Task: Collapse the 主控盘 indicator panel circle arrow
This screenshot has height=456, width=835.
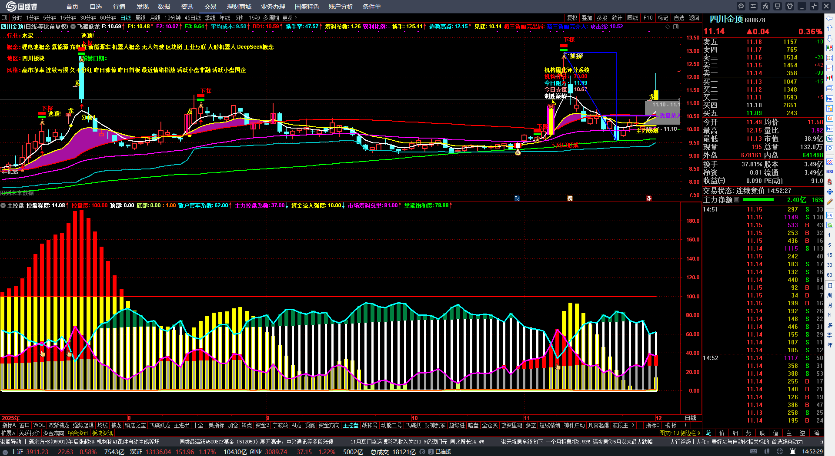Action: point(3,205)
